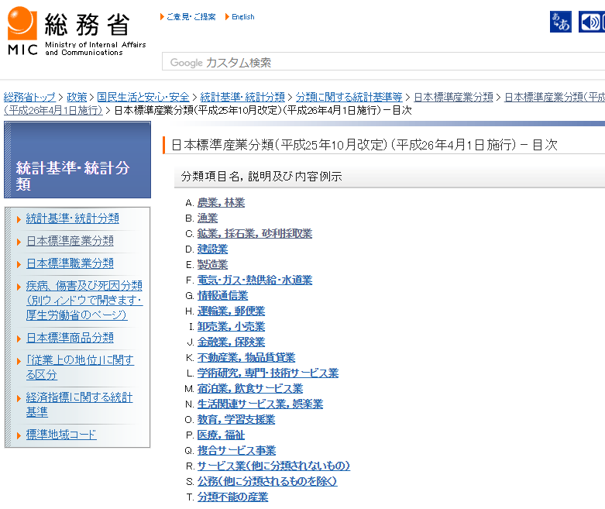Open 政策 breadcrumb link
Screen dimensions: 605x509
(x=77, y=98)
